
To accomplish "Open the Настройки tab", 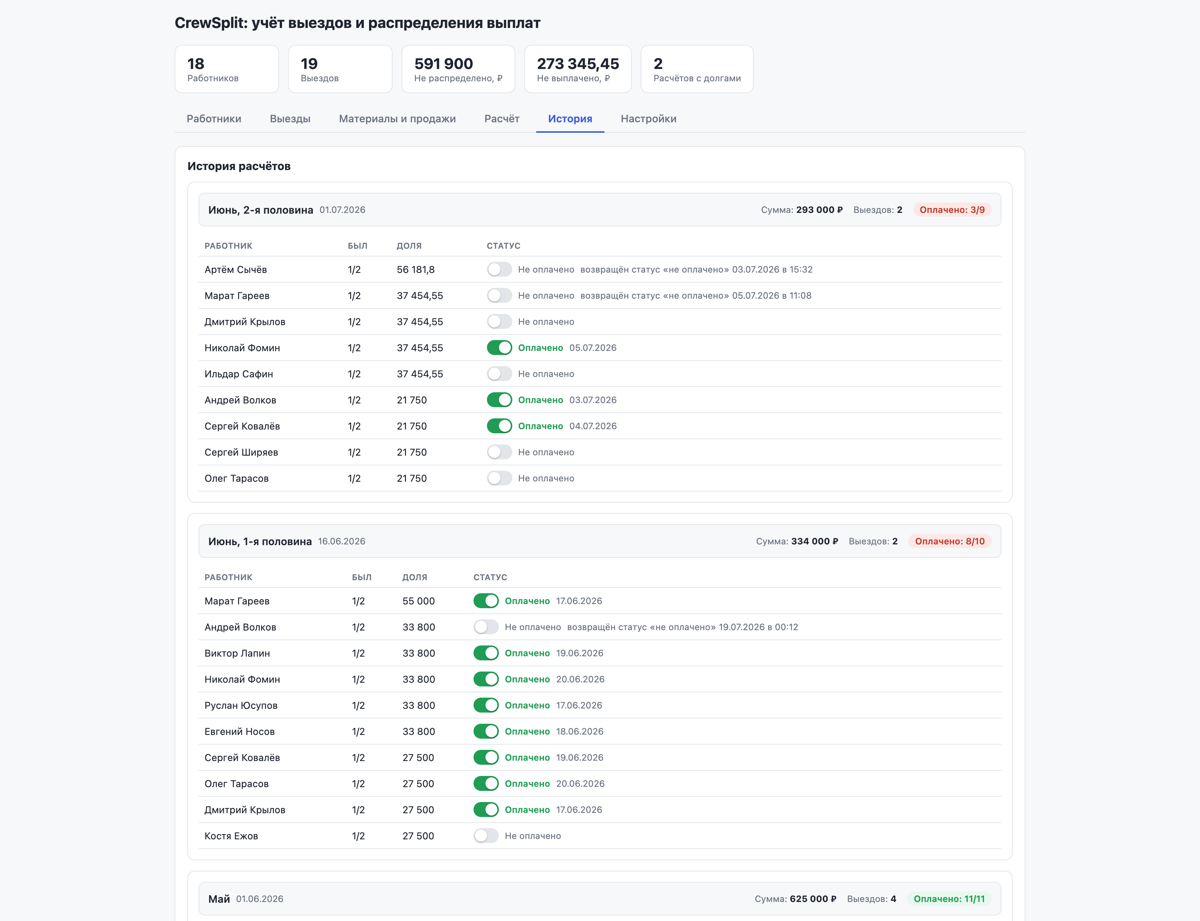I will coord(648,119).
